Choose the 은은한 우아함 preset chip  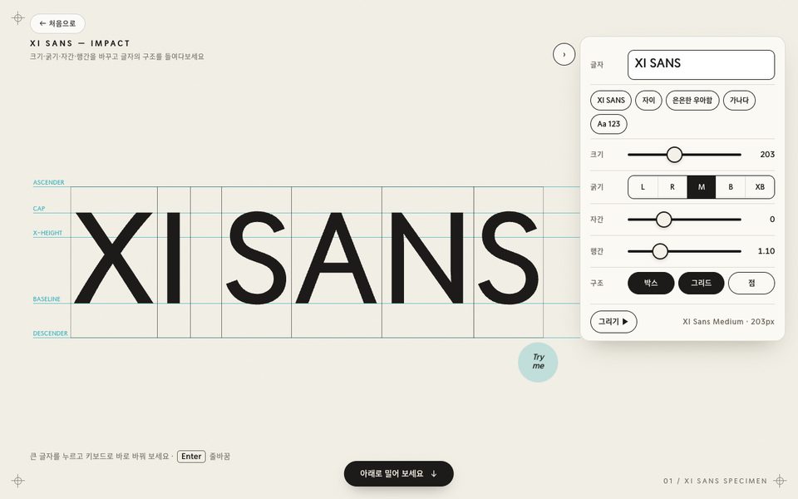(x=692, y=101)
